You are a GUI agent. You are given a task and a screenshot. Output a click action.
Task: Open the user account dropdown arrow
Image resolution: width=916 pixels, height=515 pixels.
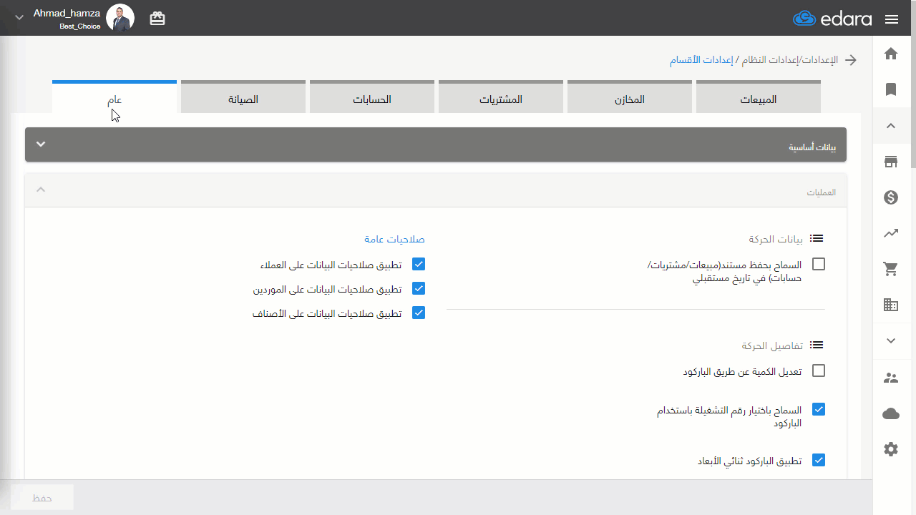19,16
